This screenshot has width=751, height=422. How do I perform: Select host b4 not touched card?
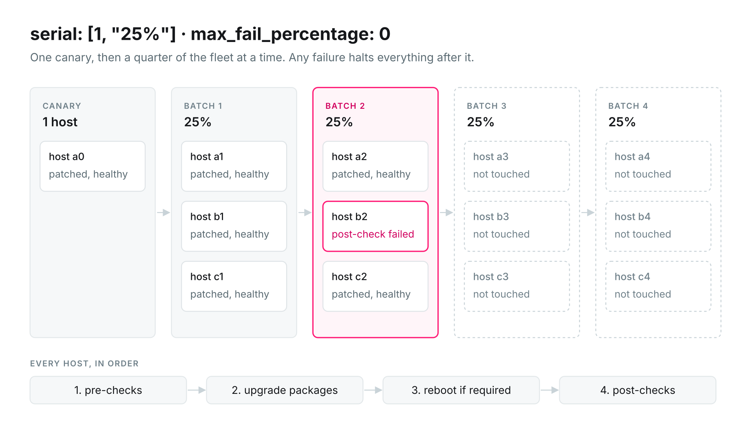(x=658, y=226)
